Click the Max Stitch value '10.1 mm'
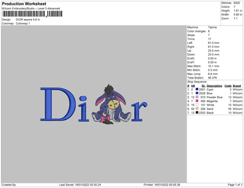Screen dimensions: 244x188 [213, 66]
